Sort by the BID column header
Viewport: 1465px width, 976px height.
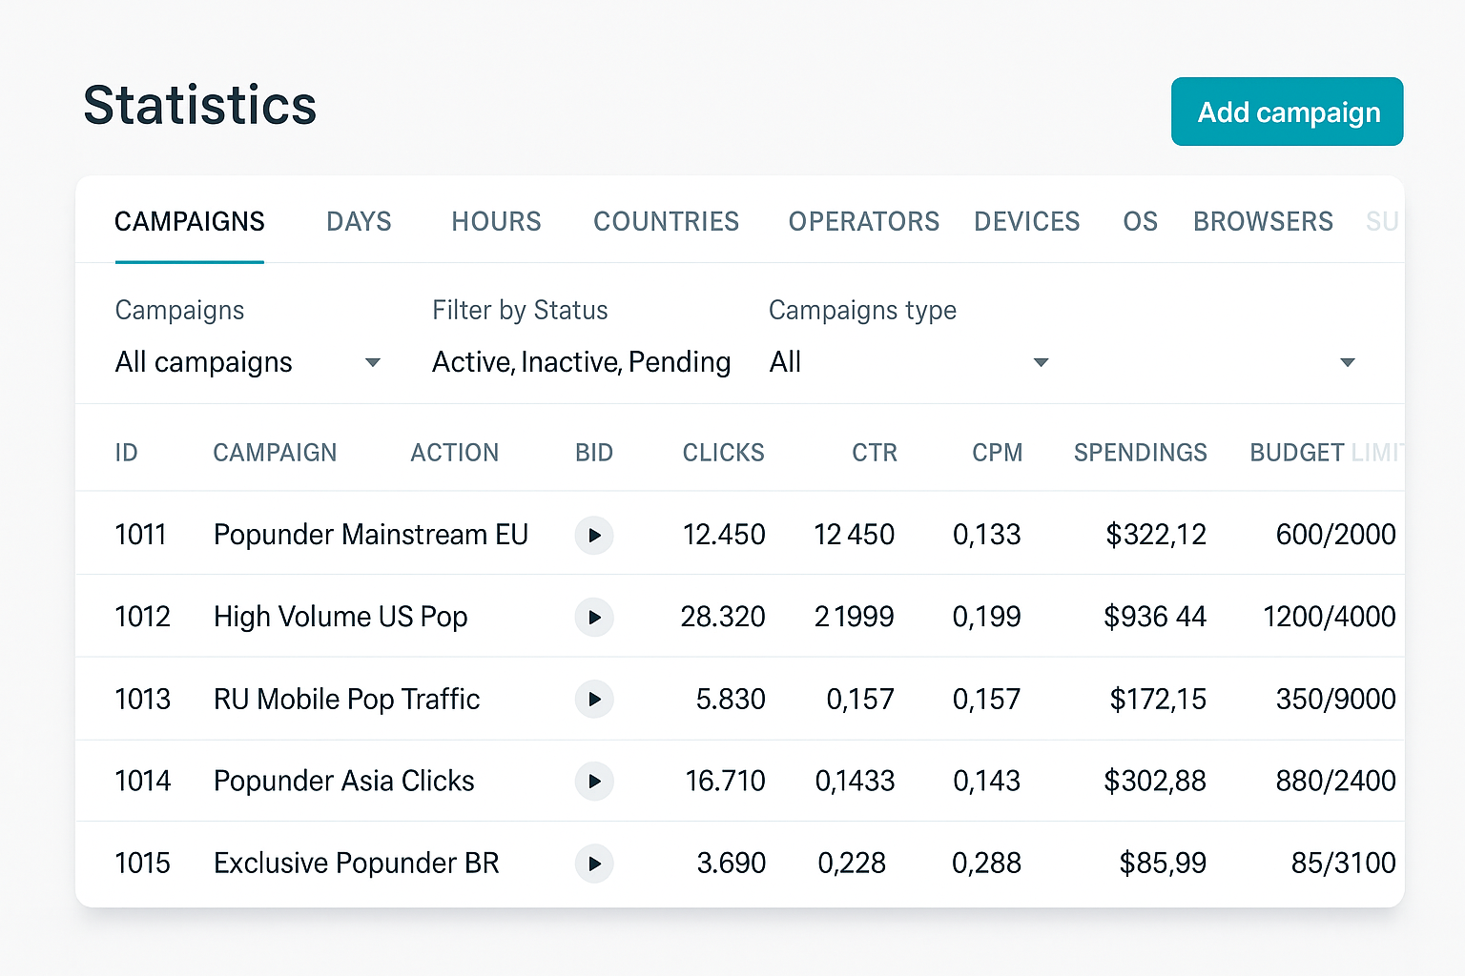(x=593, y=453)
